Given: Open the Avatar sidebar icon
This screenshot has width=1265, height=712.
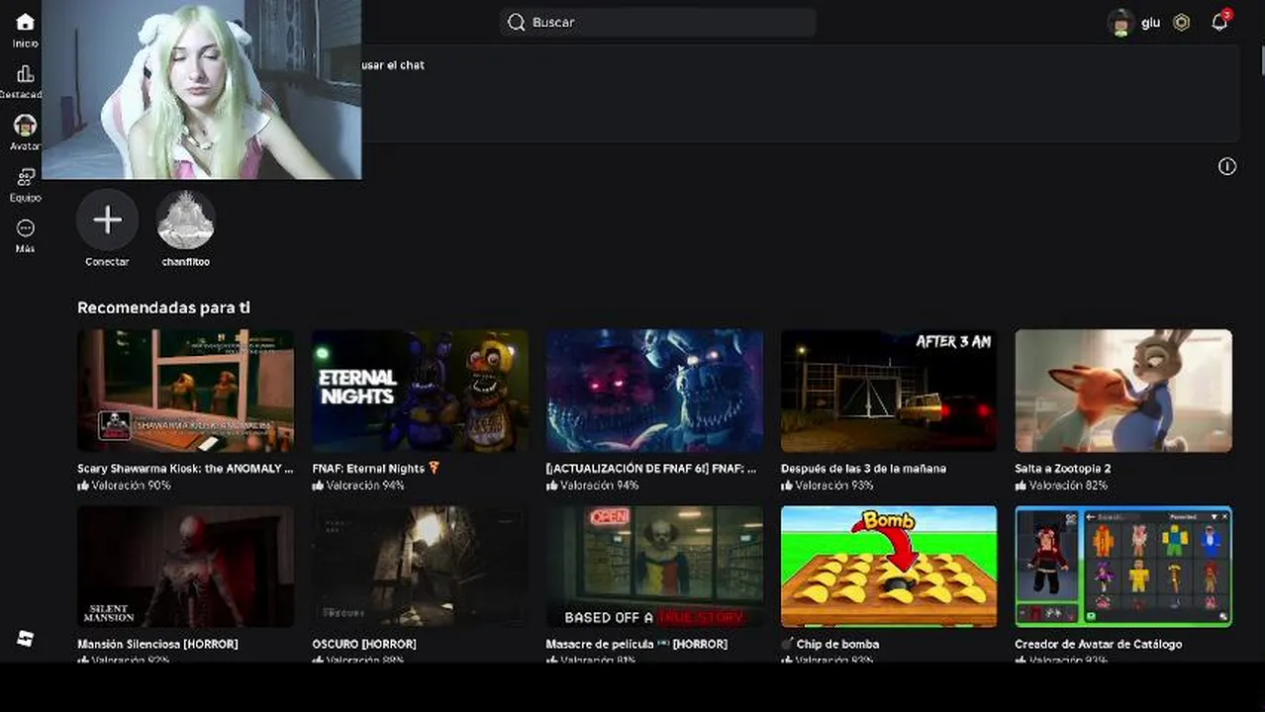Looking at the screenshot, I should (x=25, y=126).
